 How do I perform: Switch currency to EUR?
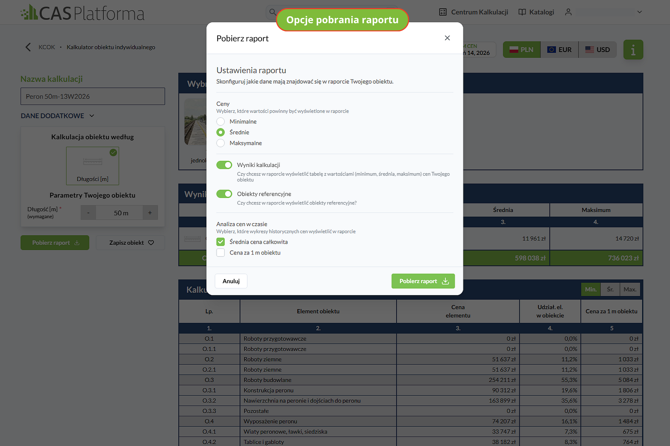(559, 50)
